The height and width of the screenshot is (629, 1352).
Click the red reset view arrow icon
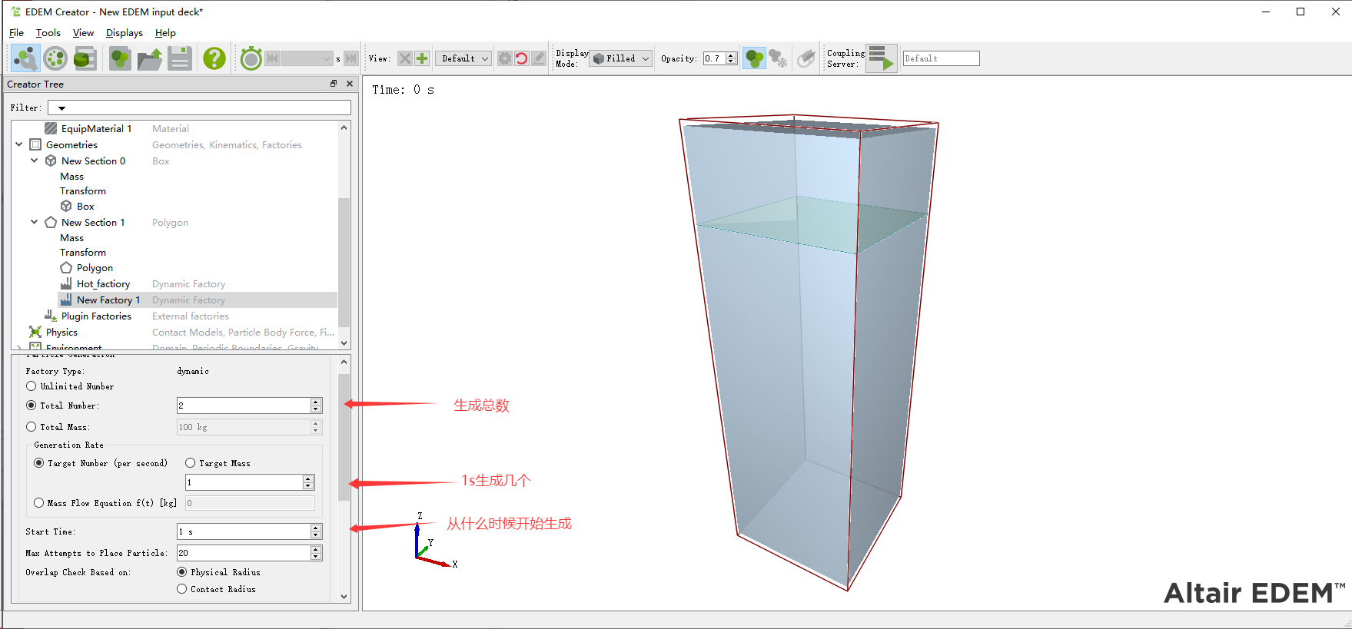click(x=521, y=58)
